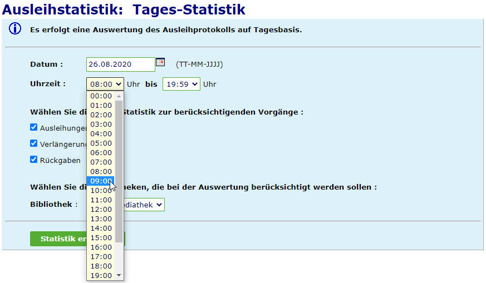Click the time list scrollbar thumb

point(119,171)
